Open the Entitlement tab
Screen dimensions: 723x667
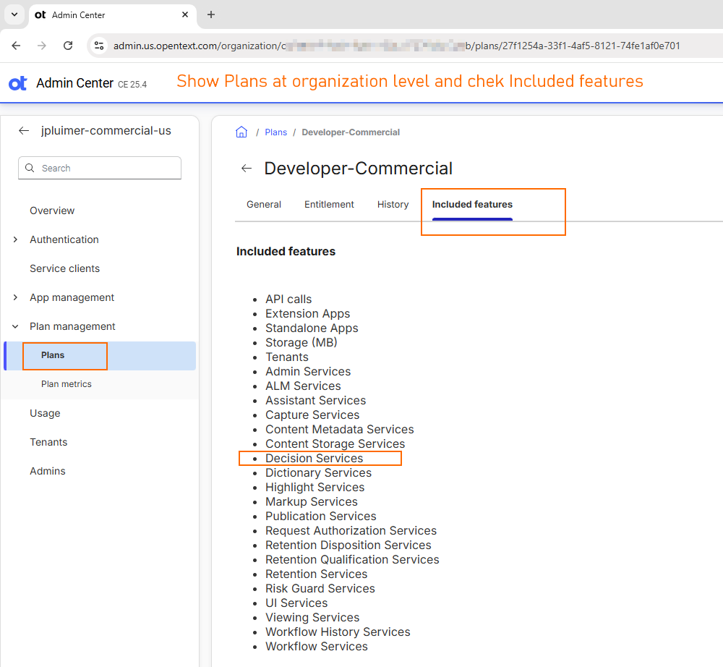pos(329,205)
